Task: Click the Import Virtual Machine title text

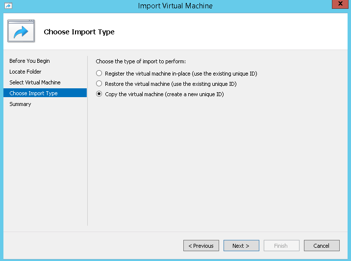Action: [175, 6]
